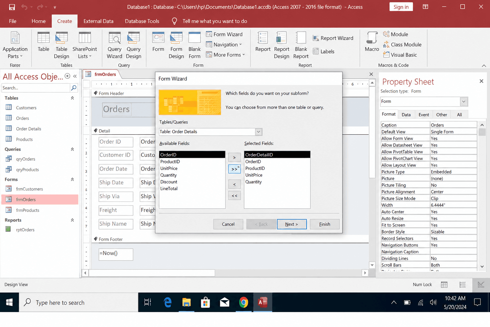Save the database with quick access icon

click(12, 7)
